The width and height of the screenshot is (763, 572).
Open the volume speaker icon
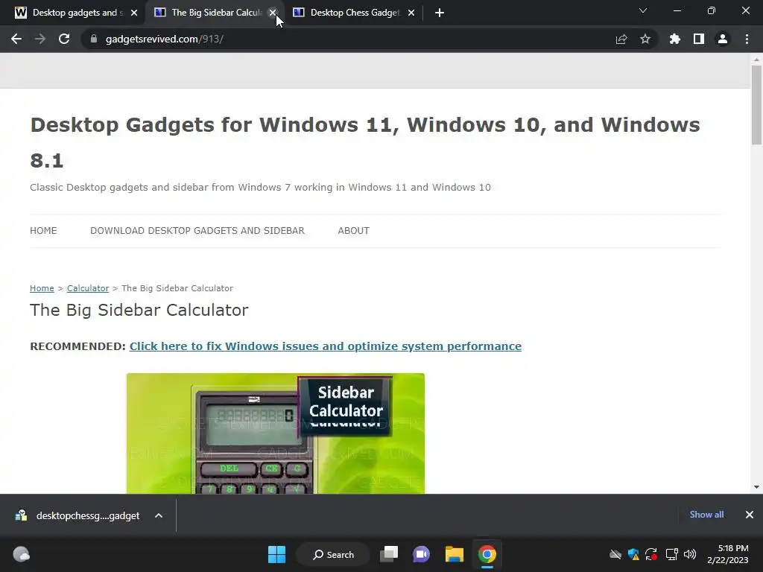690,554
